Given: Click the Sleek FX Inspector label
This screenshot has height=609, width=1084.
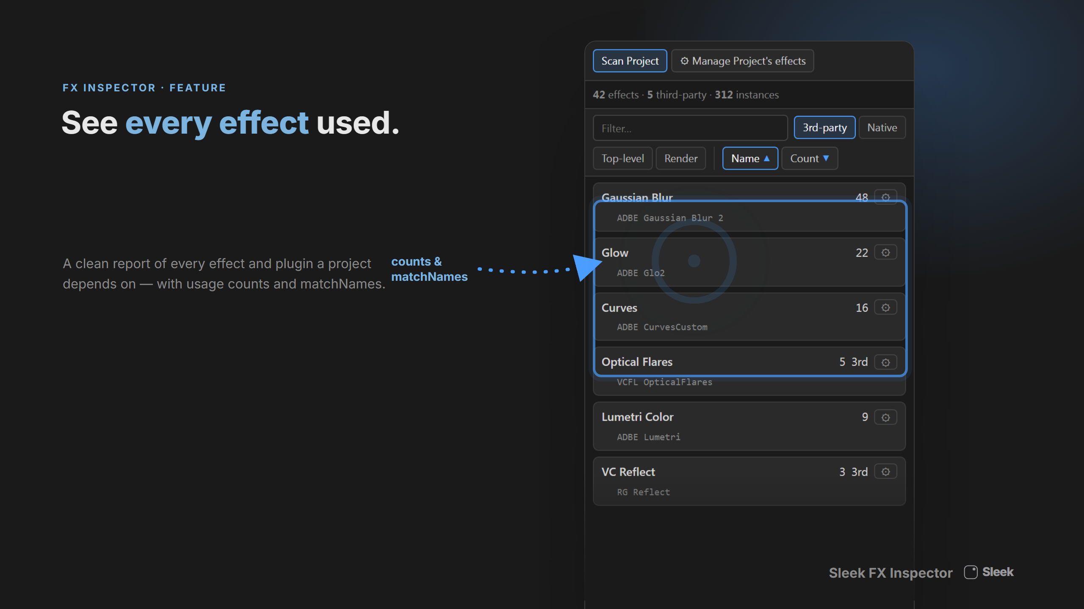Looking at the screenshot, I should pos(890,573).
